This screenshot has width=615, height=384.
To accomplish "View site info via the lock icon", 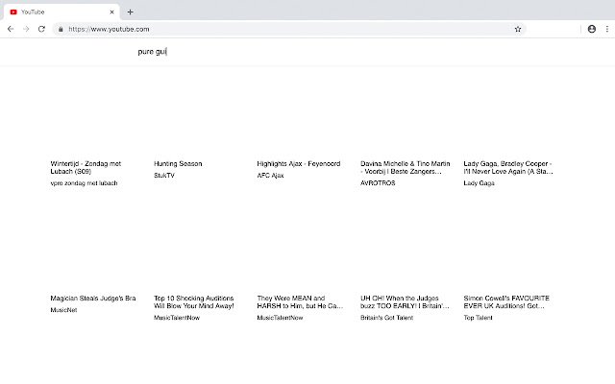I will (x=61, y=29).
